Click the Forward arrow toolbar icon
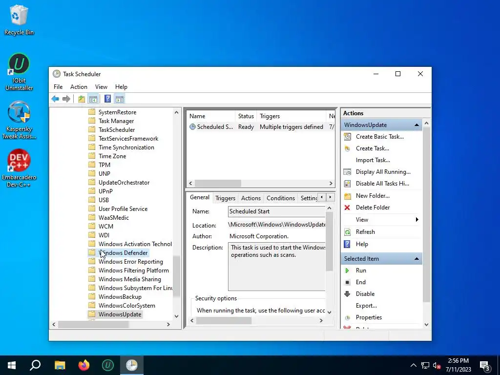 click(66, 99)
